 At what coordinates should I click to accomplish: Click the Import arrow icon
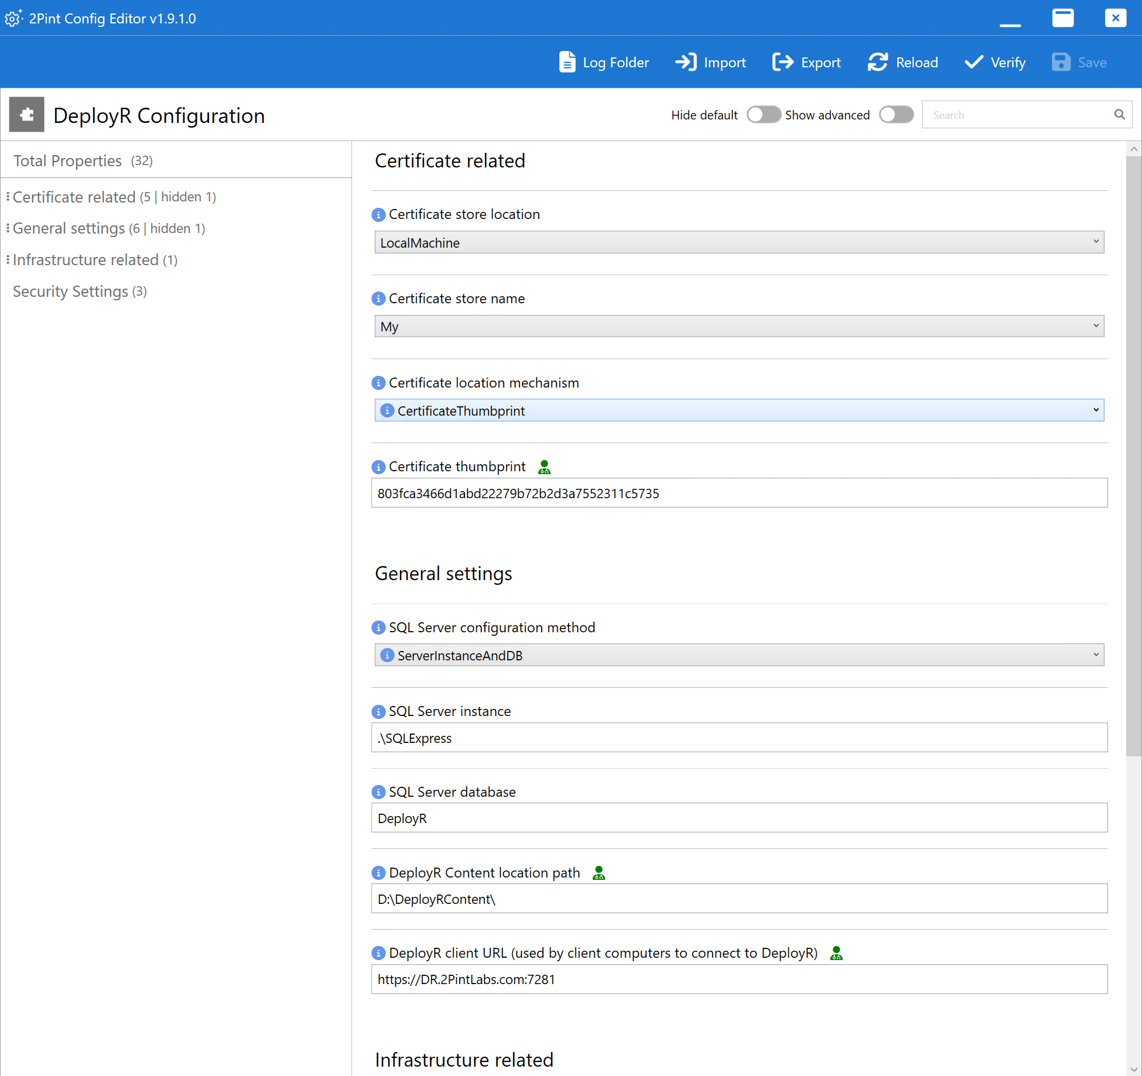point(686,62)
